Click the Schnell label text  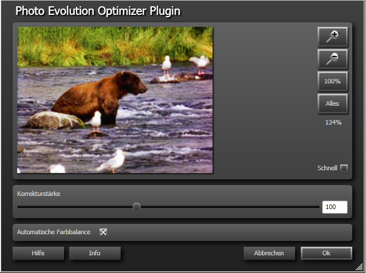coord(327,168)
